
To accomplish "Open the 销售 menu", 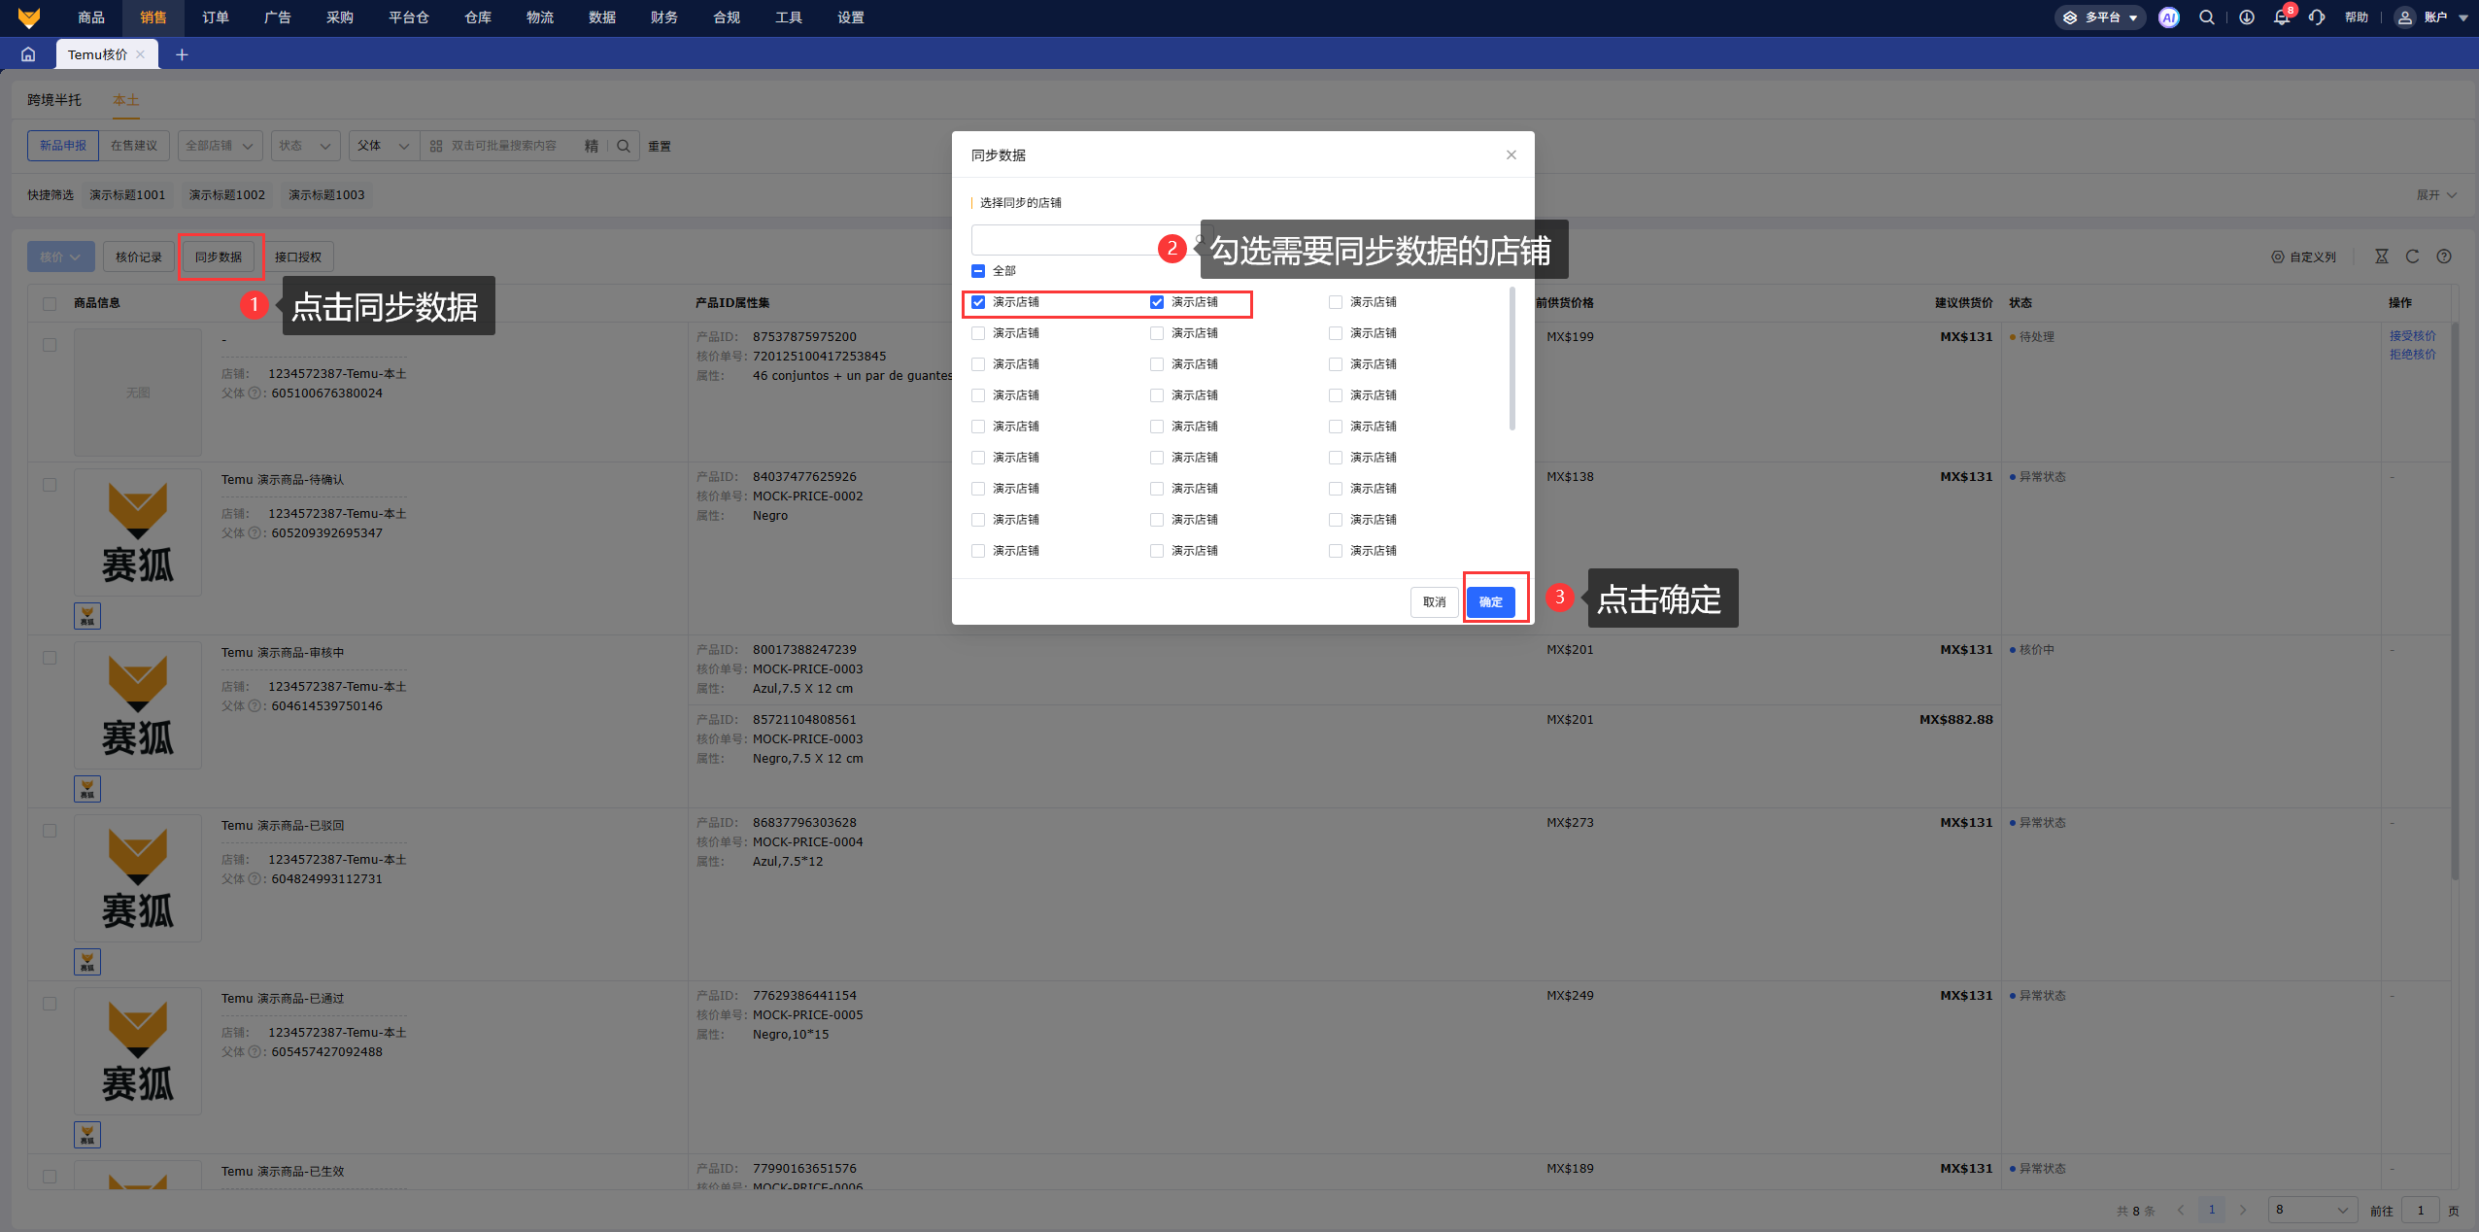I will pos(153,17).
